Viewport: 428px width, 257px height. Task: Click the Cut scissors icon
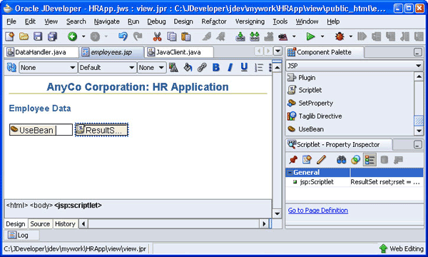[157, 36]
